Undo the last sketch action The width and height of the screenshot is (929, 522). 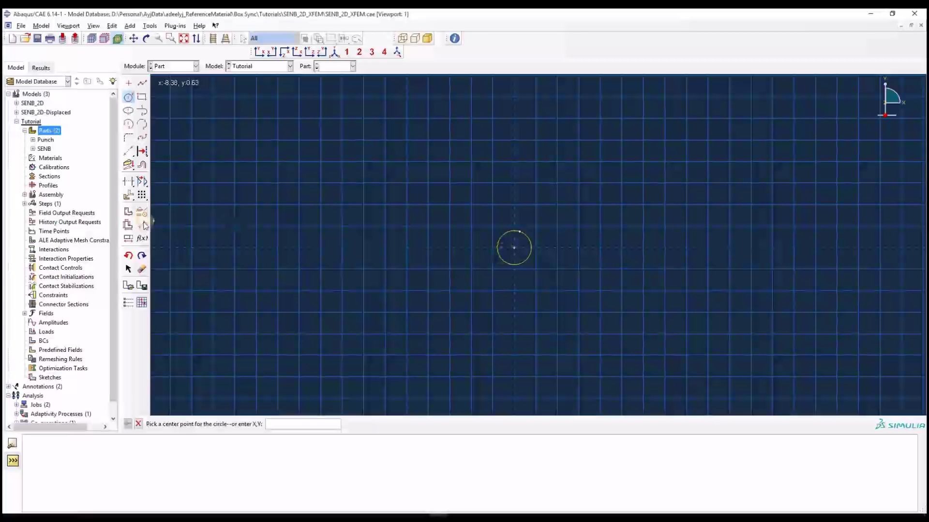[128, 255]
